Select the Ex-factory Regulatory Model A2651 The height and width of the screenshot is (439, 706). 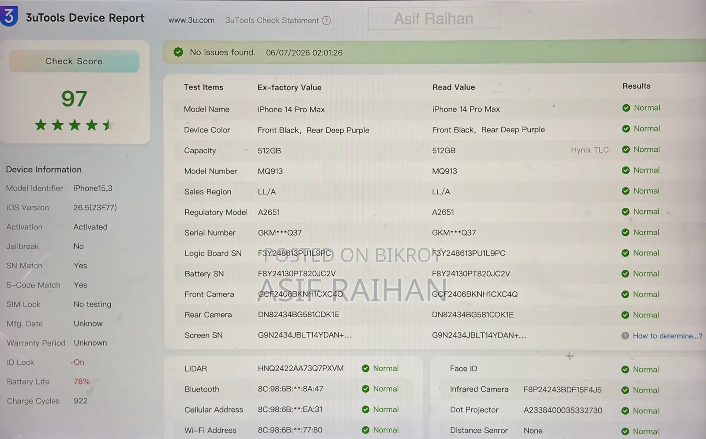pos(269,212)
